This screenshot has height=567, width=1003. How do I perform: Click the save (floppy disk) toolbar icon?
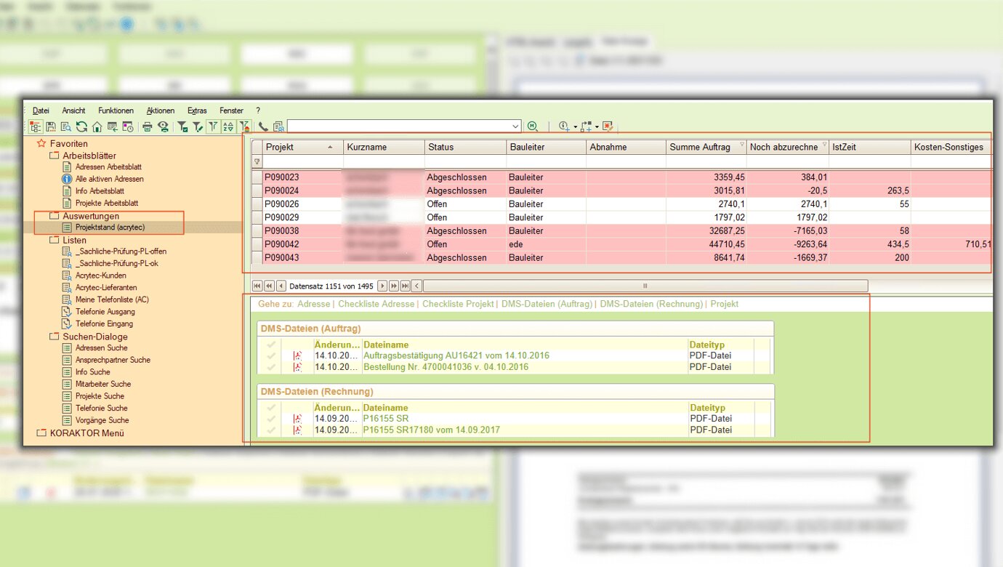(51, 126)
